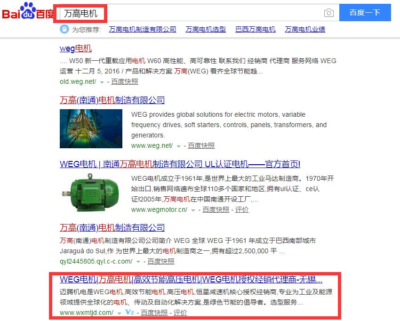The image size is (400, 321).
Task: Click the V2 verification badge icon
Action: [129, 312]
